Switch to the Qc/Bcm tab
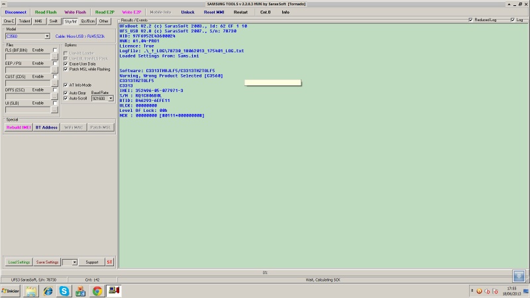The image size is (530, 298). [88, 21]
